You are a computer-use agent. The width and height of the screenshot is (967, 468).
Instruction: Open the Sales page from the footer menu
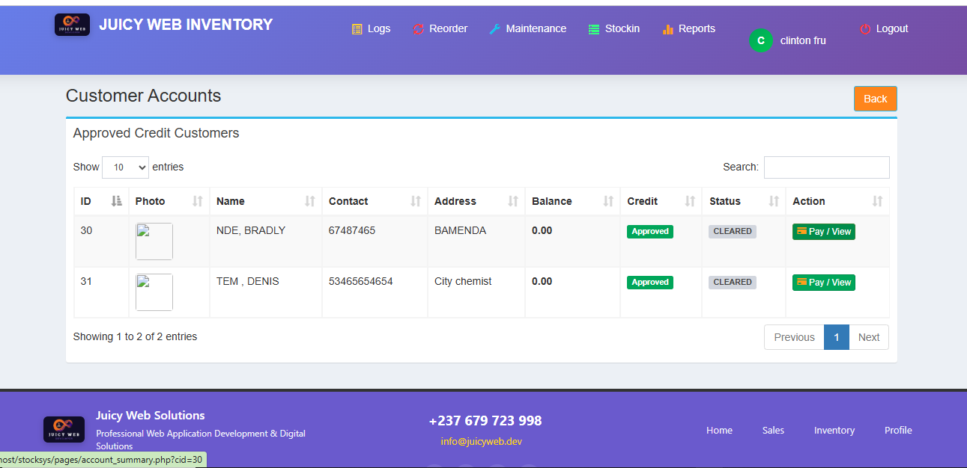(x=773, y=431)
